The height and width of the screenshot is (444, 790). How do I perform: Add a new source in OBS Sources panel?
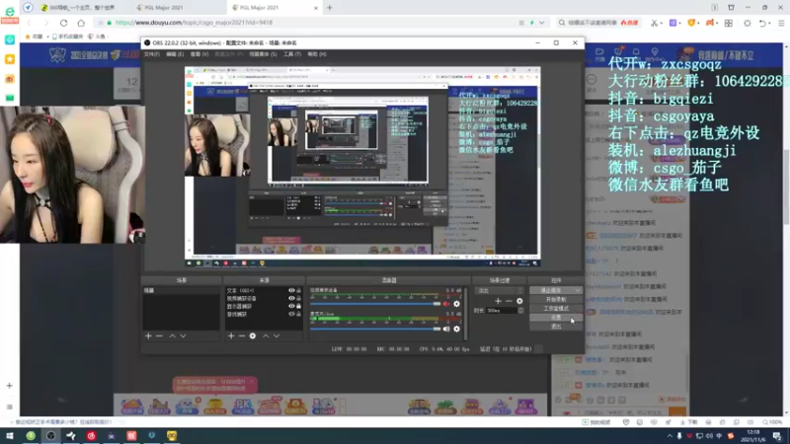(x=231, y=335)
